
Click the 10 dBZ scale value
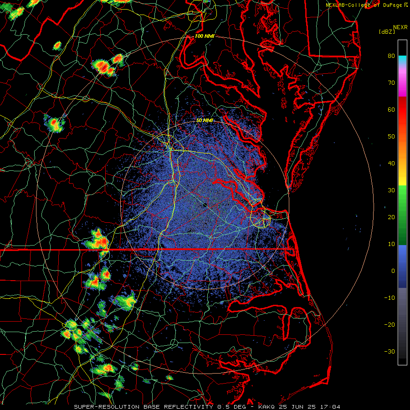(x=391, y=244)
